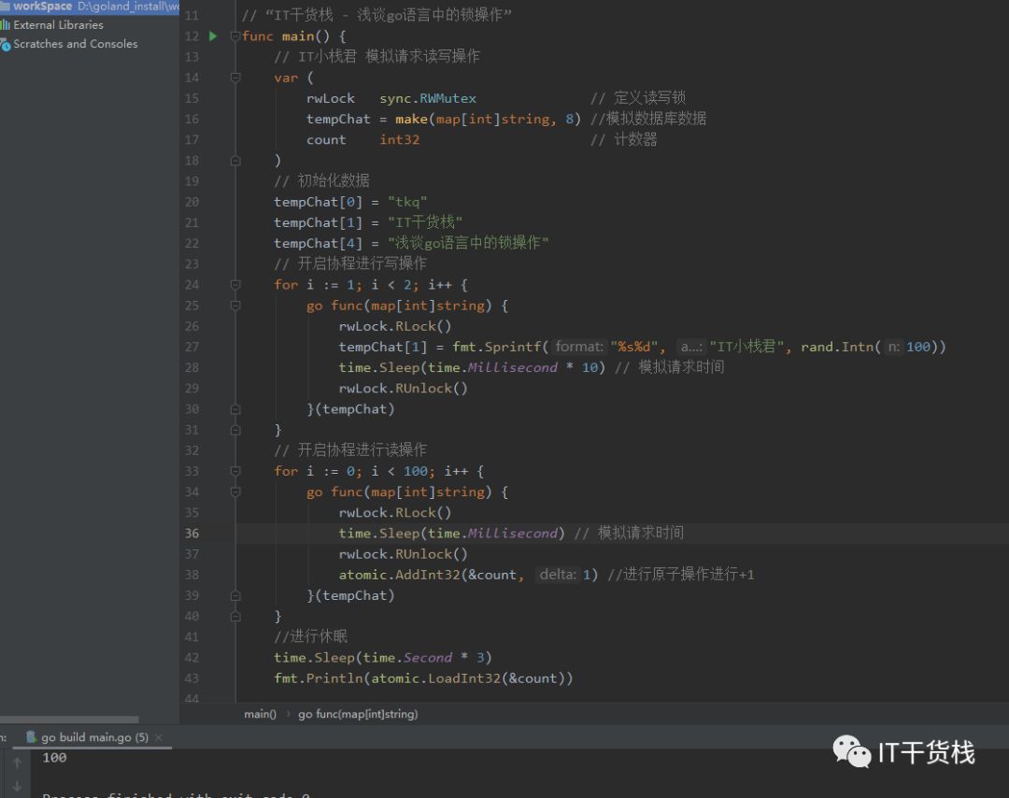
Task: Click rand.Intn call on line 27
Action: pyautogui.click(x=836, y=347)
